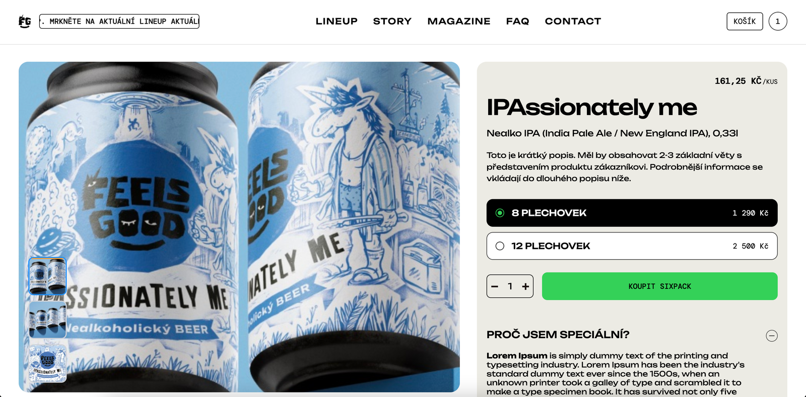Open the Lineup menu item
Image resolution: width=806 pixels, height=397 pixels.
click(x=337, y=21)
